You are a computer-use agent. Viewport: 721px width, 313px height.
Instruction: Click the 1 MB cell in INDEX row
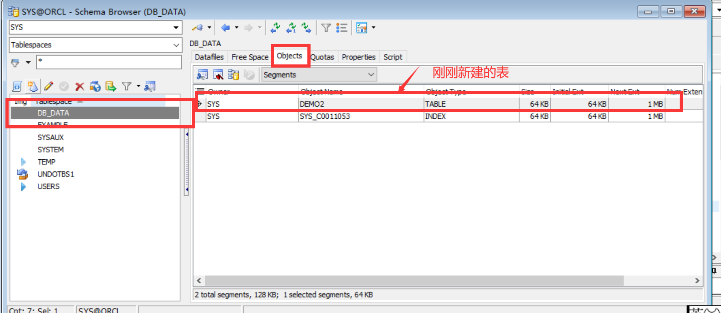(637, 117)
